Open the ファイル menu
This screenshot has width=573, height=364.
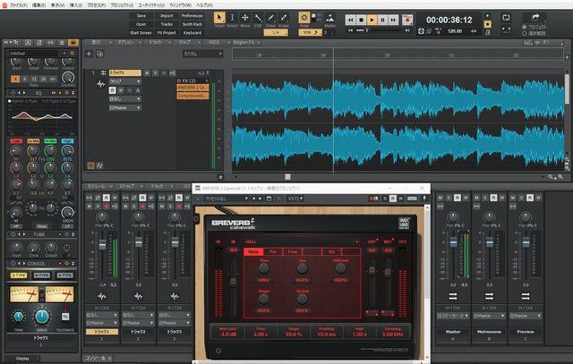point(18,5)
